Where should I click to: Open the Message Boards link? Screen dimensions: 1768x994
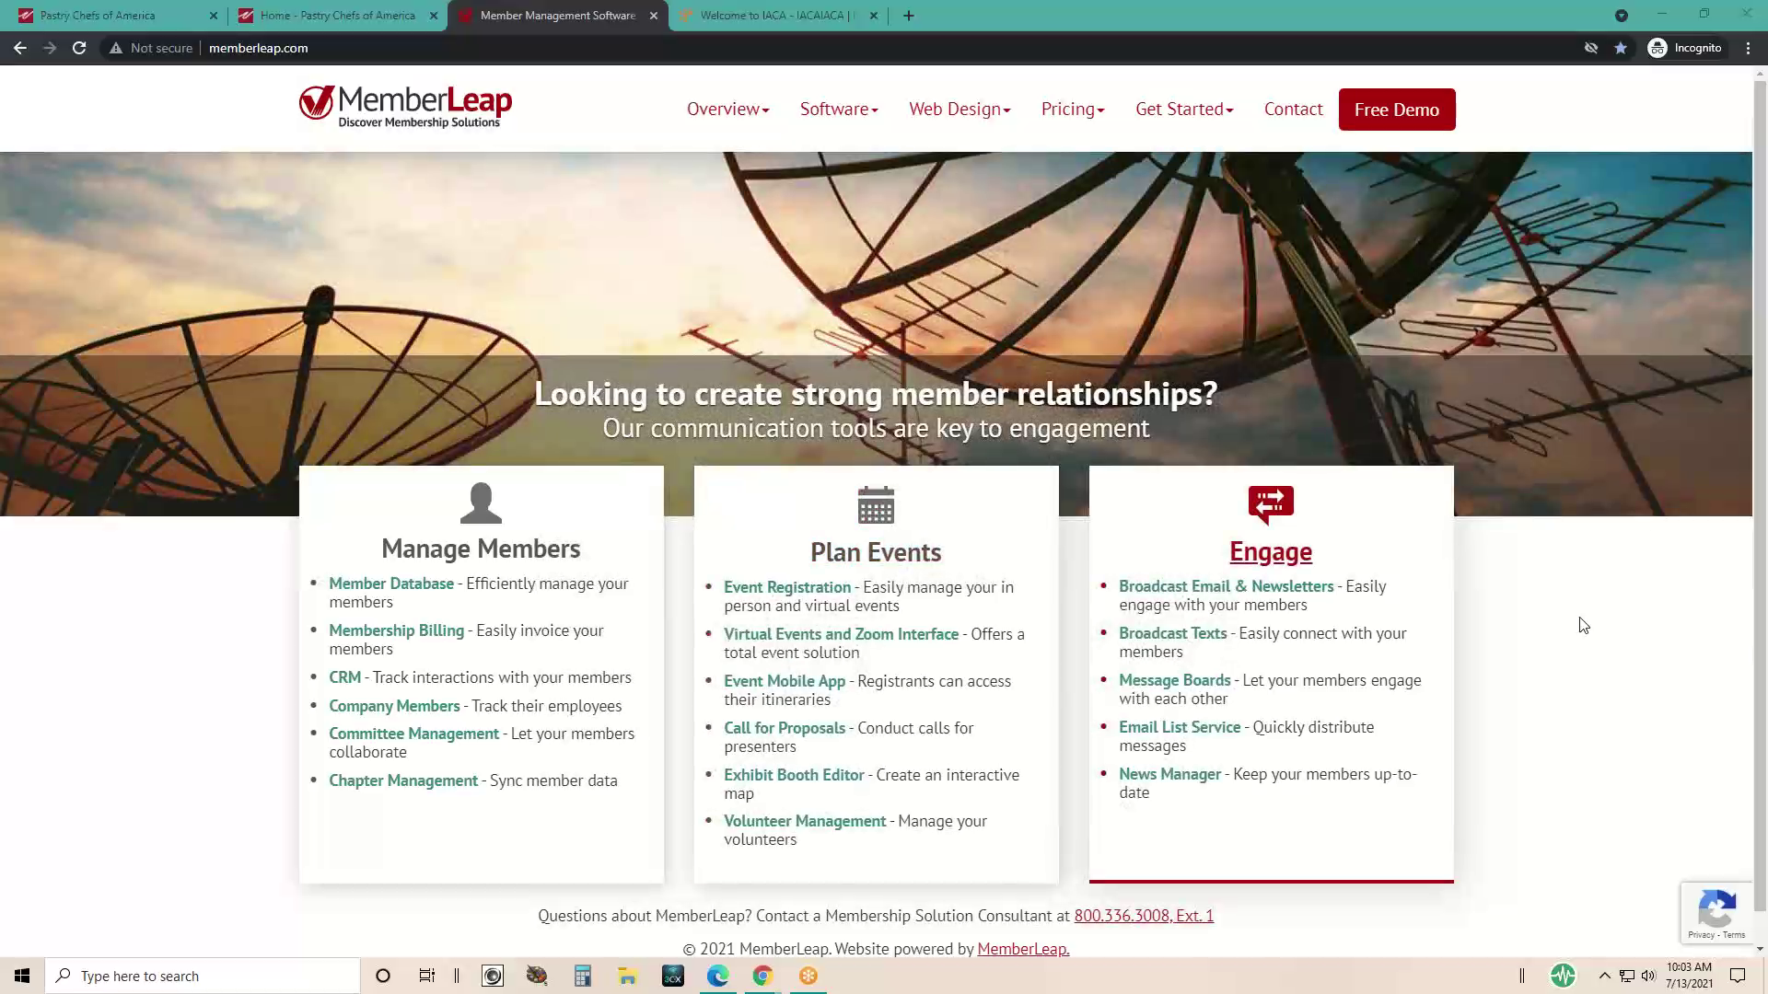[1174, 680]
